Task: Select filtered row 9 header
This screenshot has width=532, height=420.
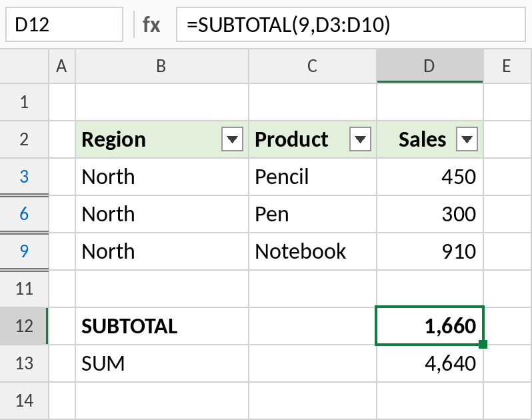Action: coord(24,251)
